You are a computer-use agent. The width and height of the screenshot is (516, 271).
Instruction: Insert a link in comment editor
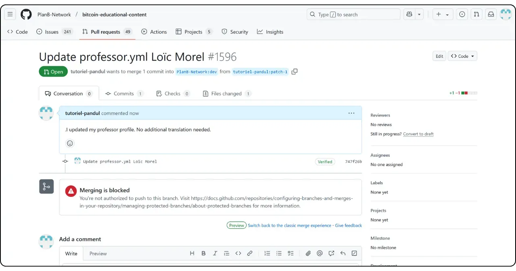[250, 253]
